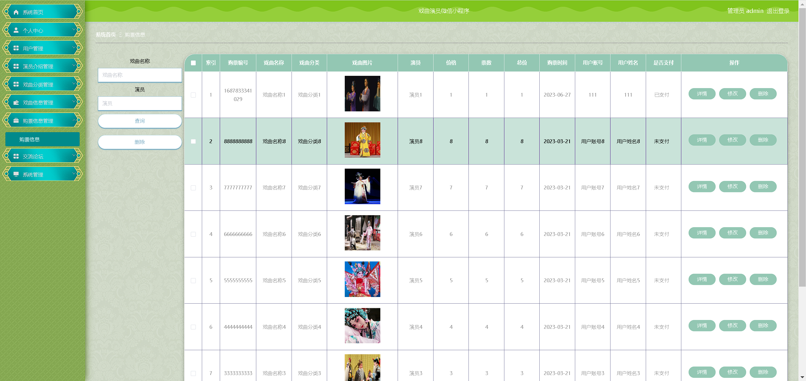Click the grid icon beside 演员介绍管理
The height and width of the screenshot is (381, 806).
(16, 66)
